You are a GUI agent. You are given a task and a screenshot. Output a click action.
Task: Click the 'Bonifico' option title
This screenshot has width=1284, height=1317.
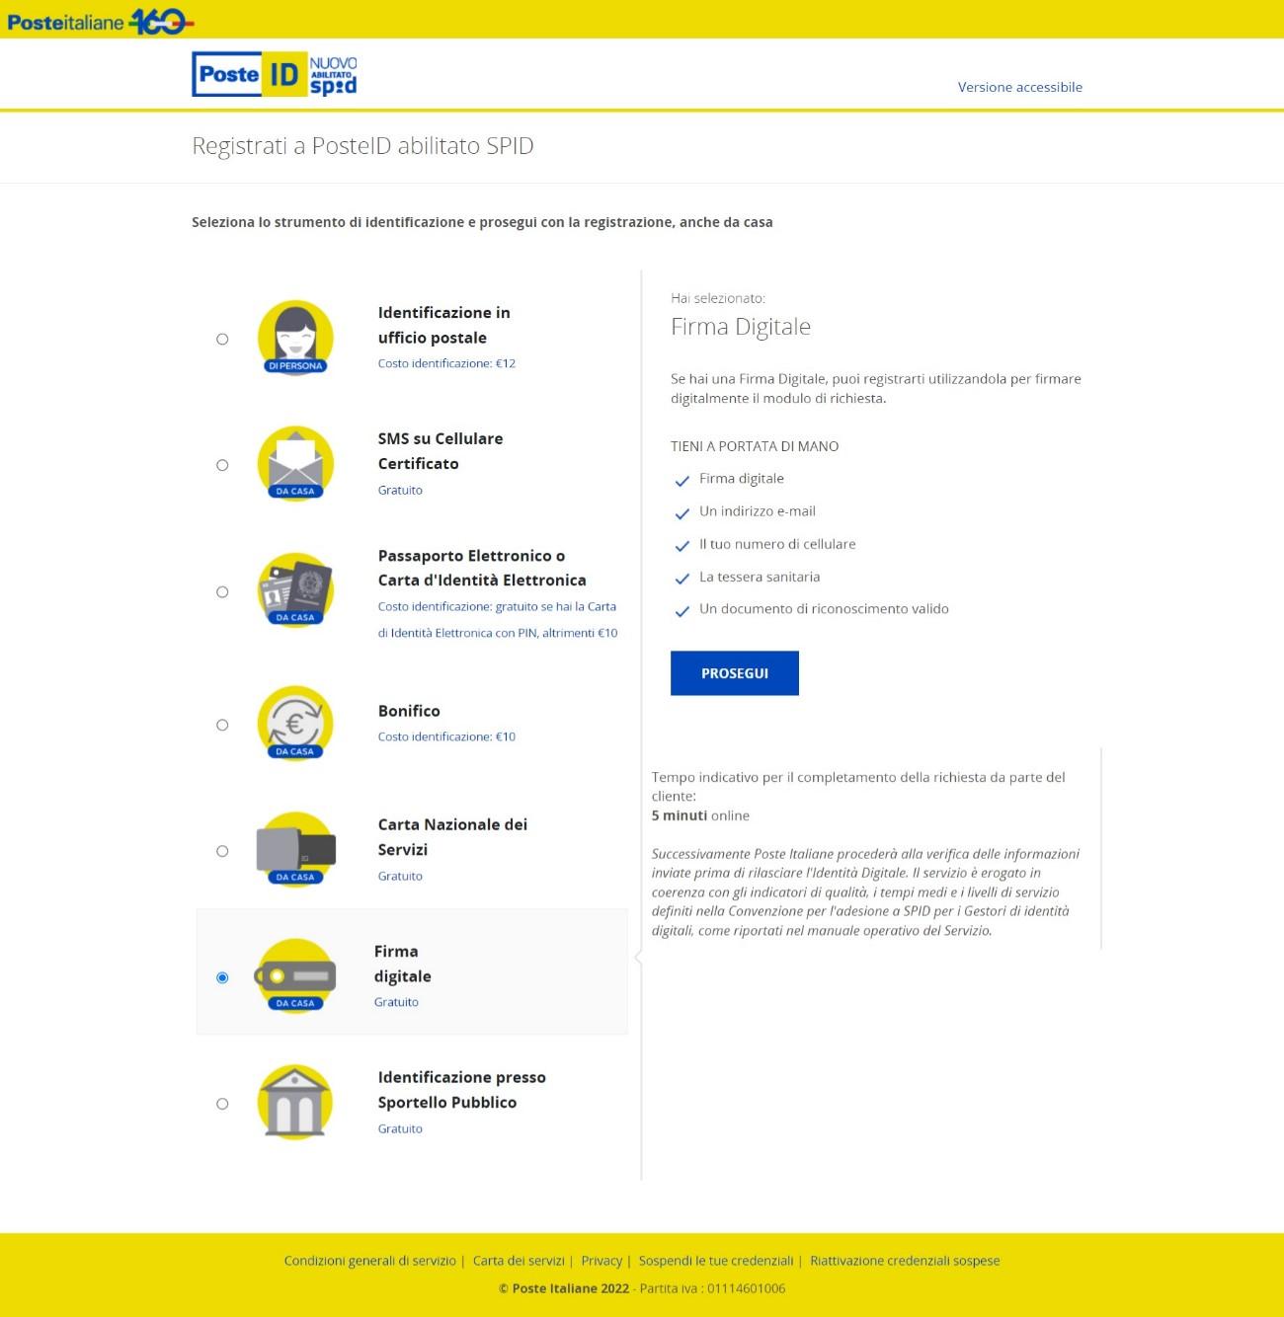(x=409, y=711)
